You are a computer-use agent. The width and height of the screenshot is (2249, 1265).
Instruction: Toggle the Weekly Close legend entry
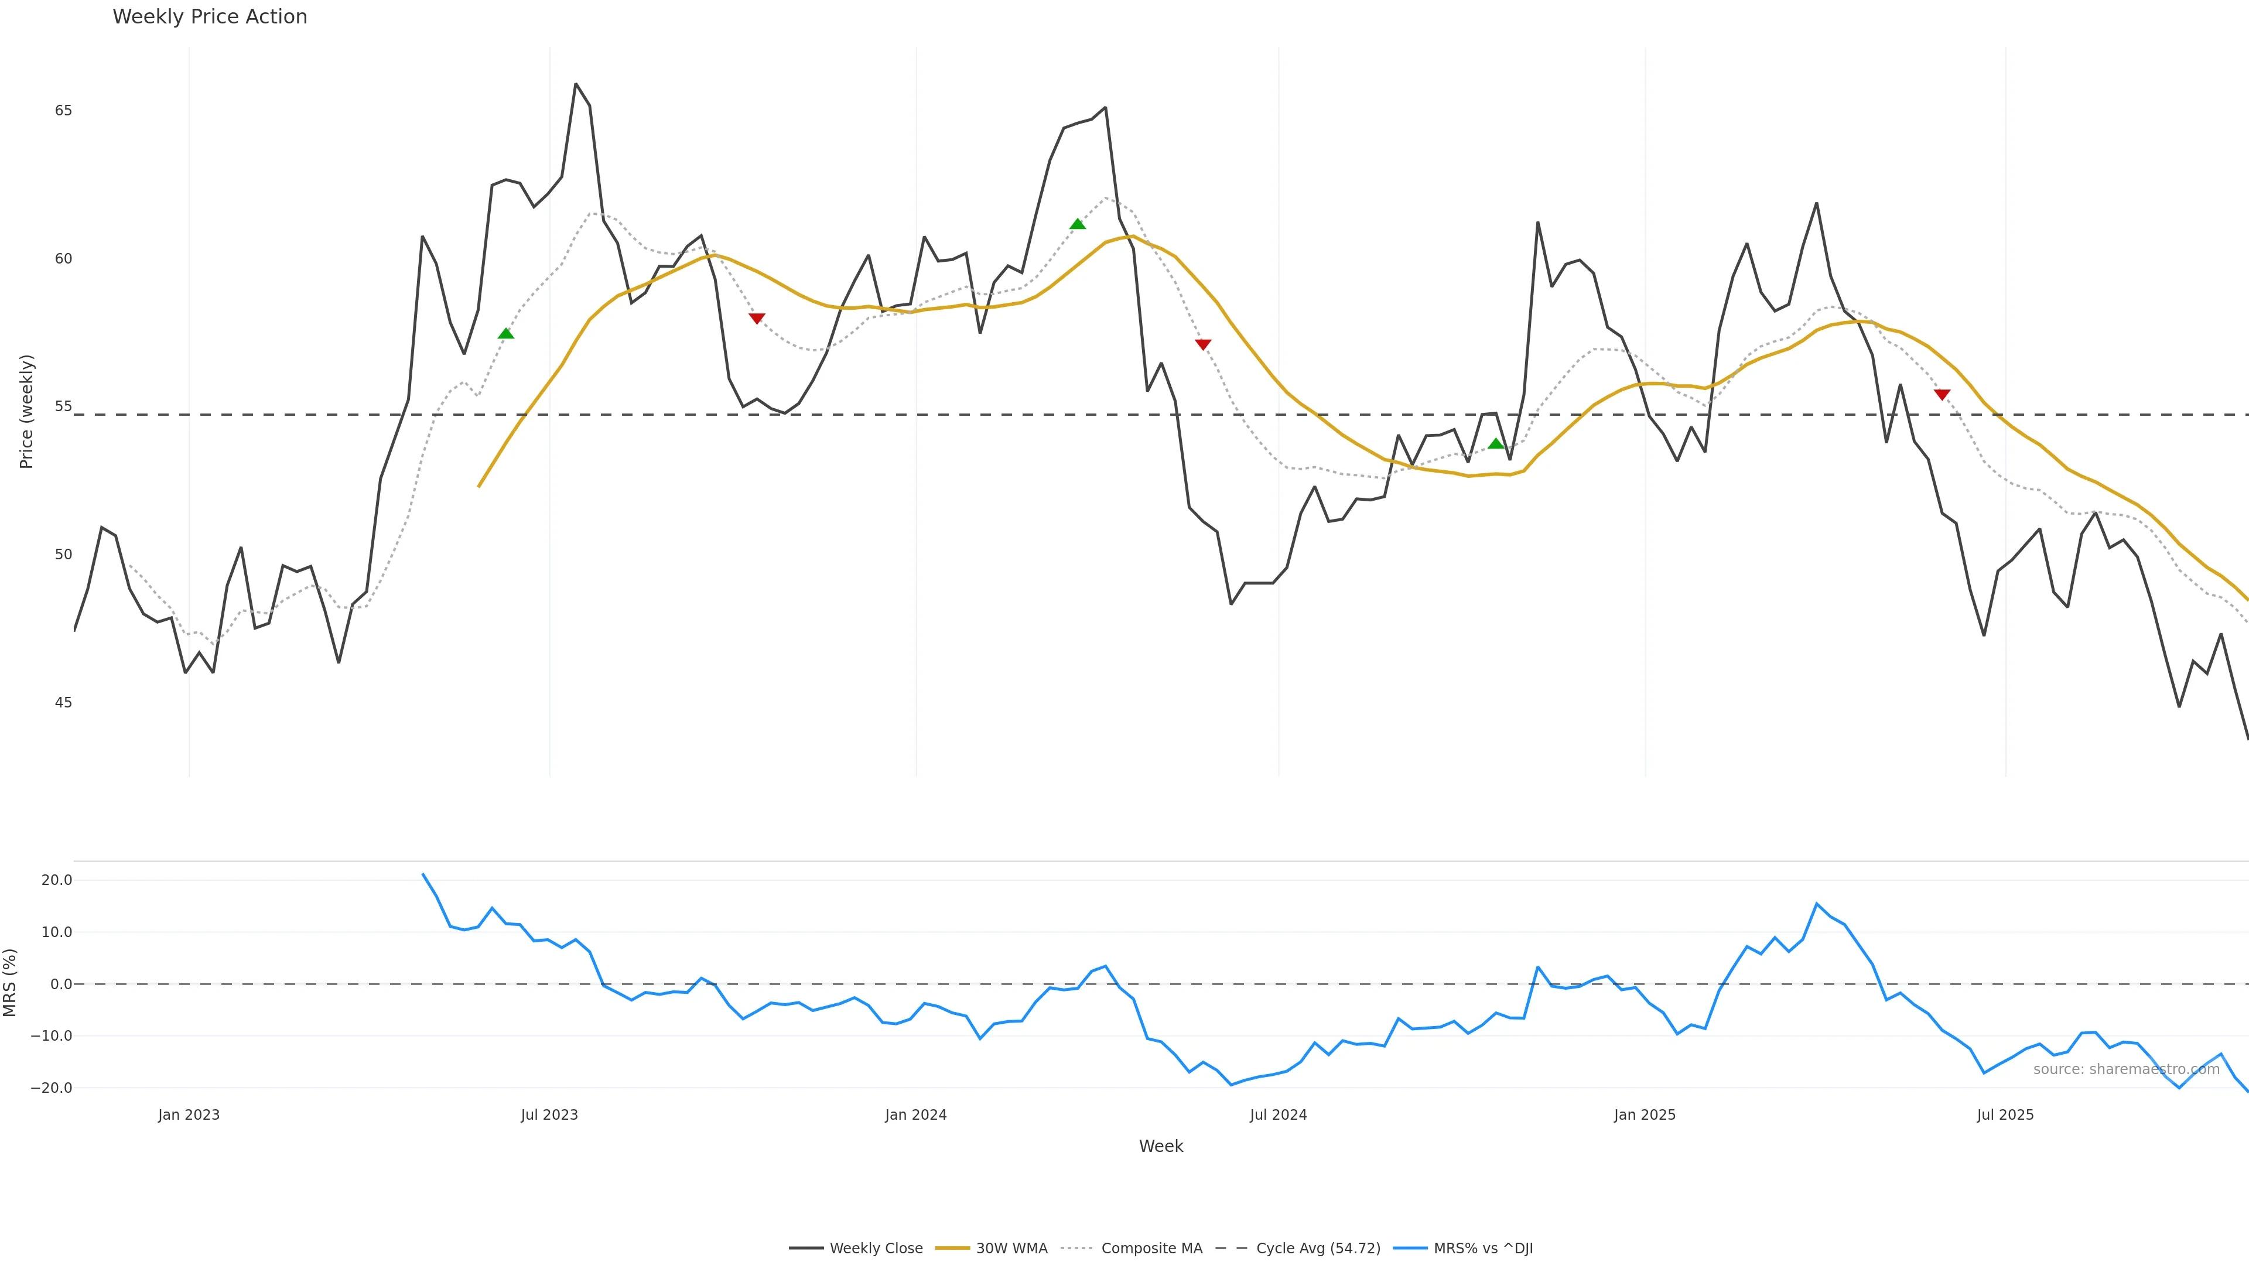pyautogui.click(x=876, y=1249)
